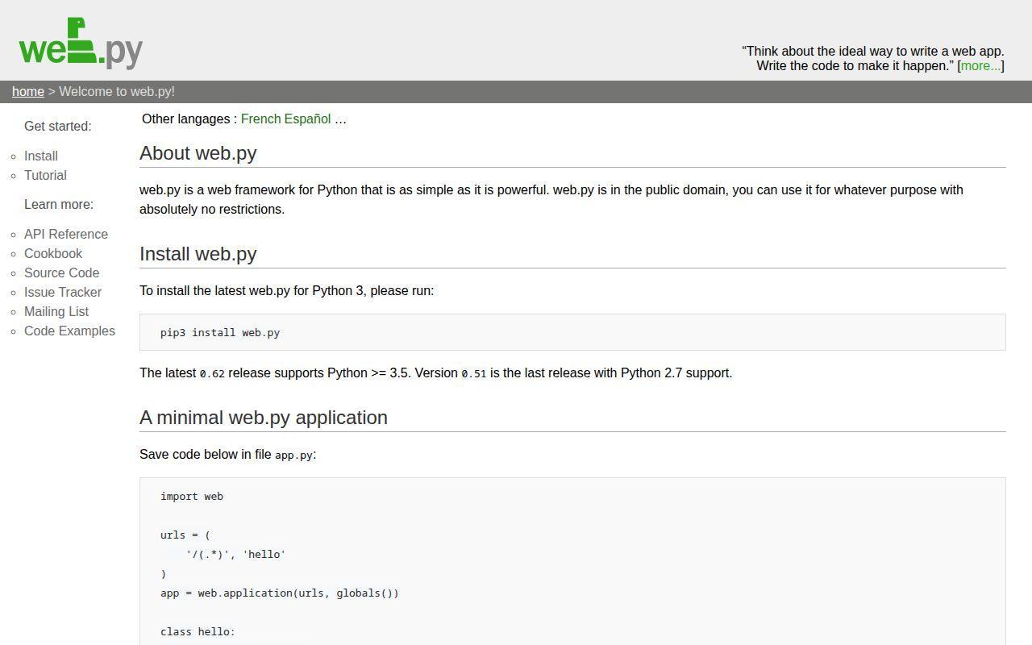Click the "app.py" filename text
Screen dimensions: 1032x645
(293, 455)
